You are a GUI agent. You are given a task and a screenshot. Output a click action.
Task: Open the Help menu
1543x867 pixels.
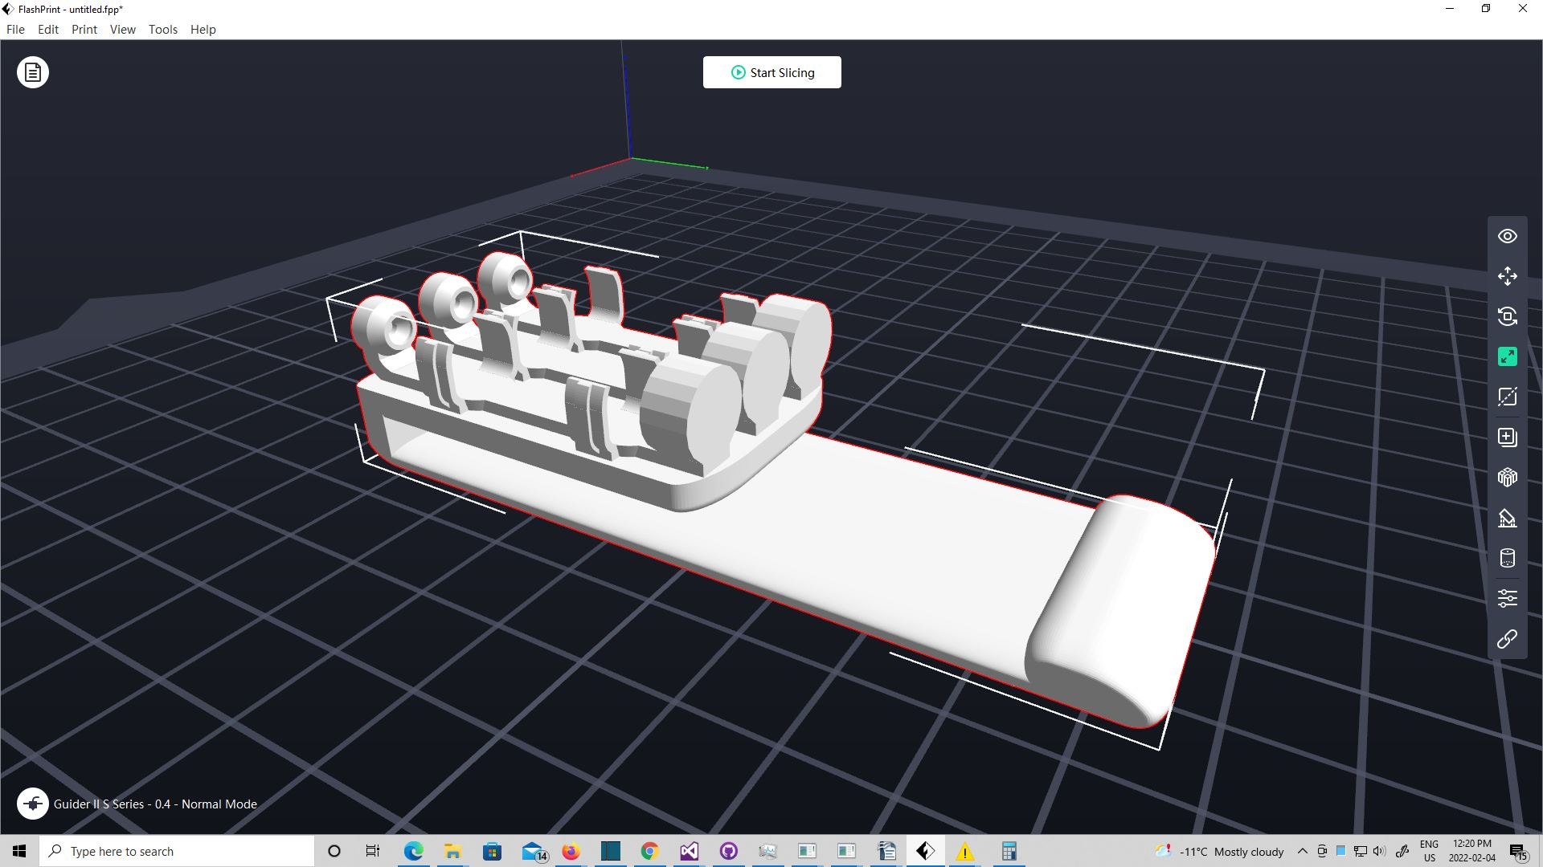[x=203, y=29]
